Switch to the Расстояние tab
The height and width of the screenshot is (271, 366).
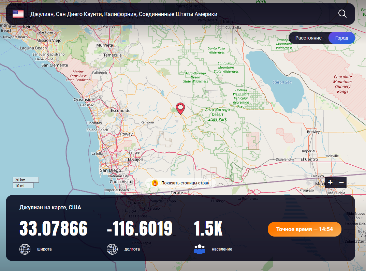pyautogui.click(x=308, y=38)
